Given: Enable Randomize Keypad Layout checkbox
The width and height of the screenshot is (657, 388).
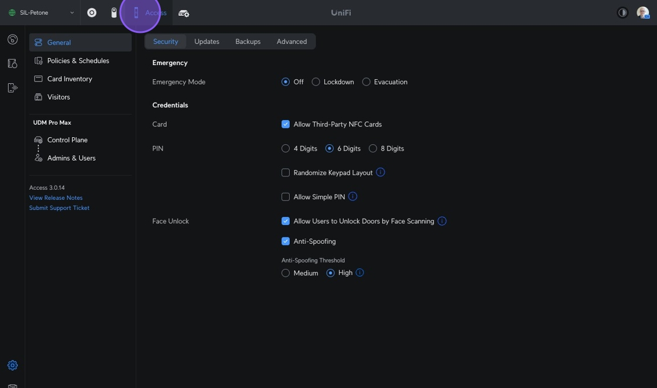Looking at the screenshot, I should (286, 173).
